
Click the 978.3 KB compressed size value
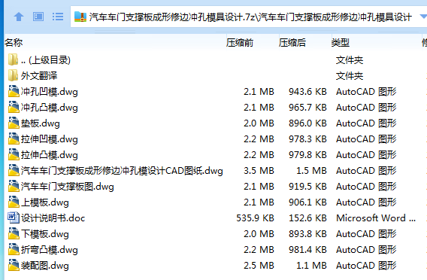tap(307, 139)
